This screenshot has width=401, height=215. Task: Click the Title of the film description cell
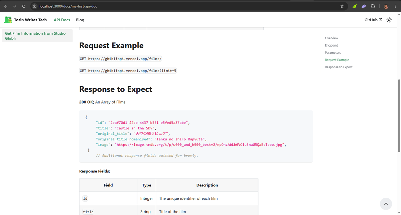[x=207, y=210]
